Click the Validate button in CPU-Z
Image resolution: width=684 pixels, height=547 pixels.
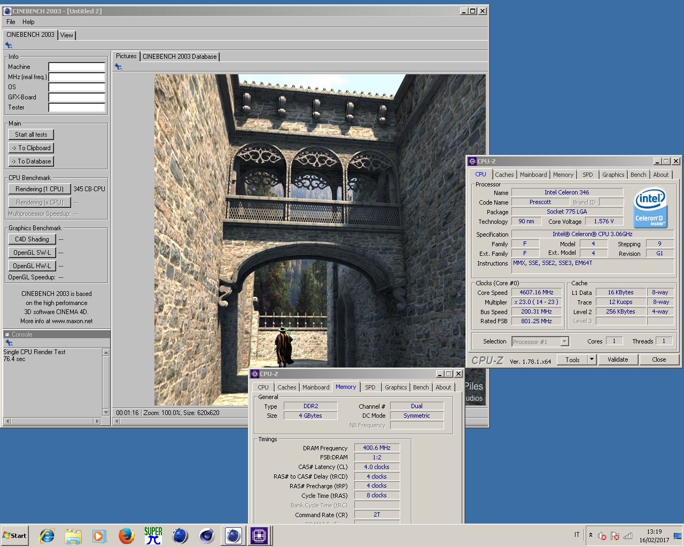[618, 360]
